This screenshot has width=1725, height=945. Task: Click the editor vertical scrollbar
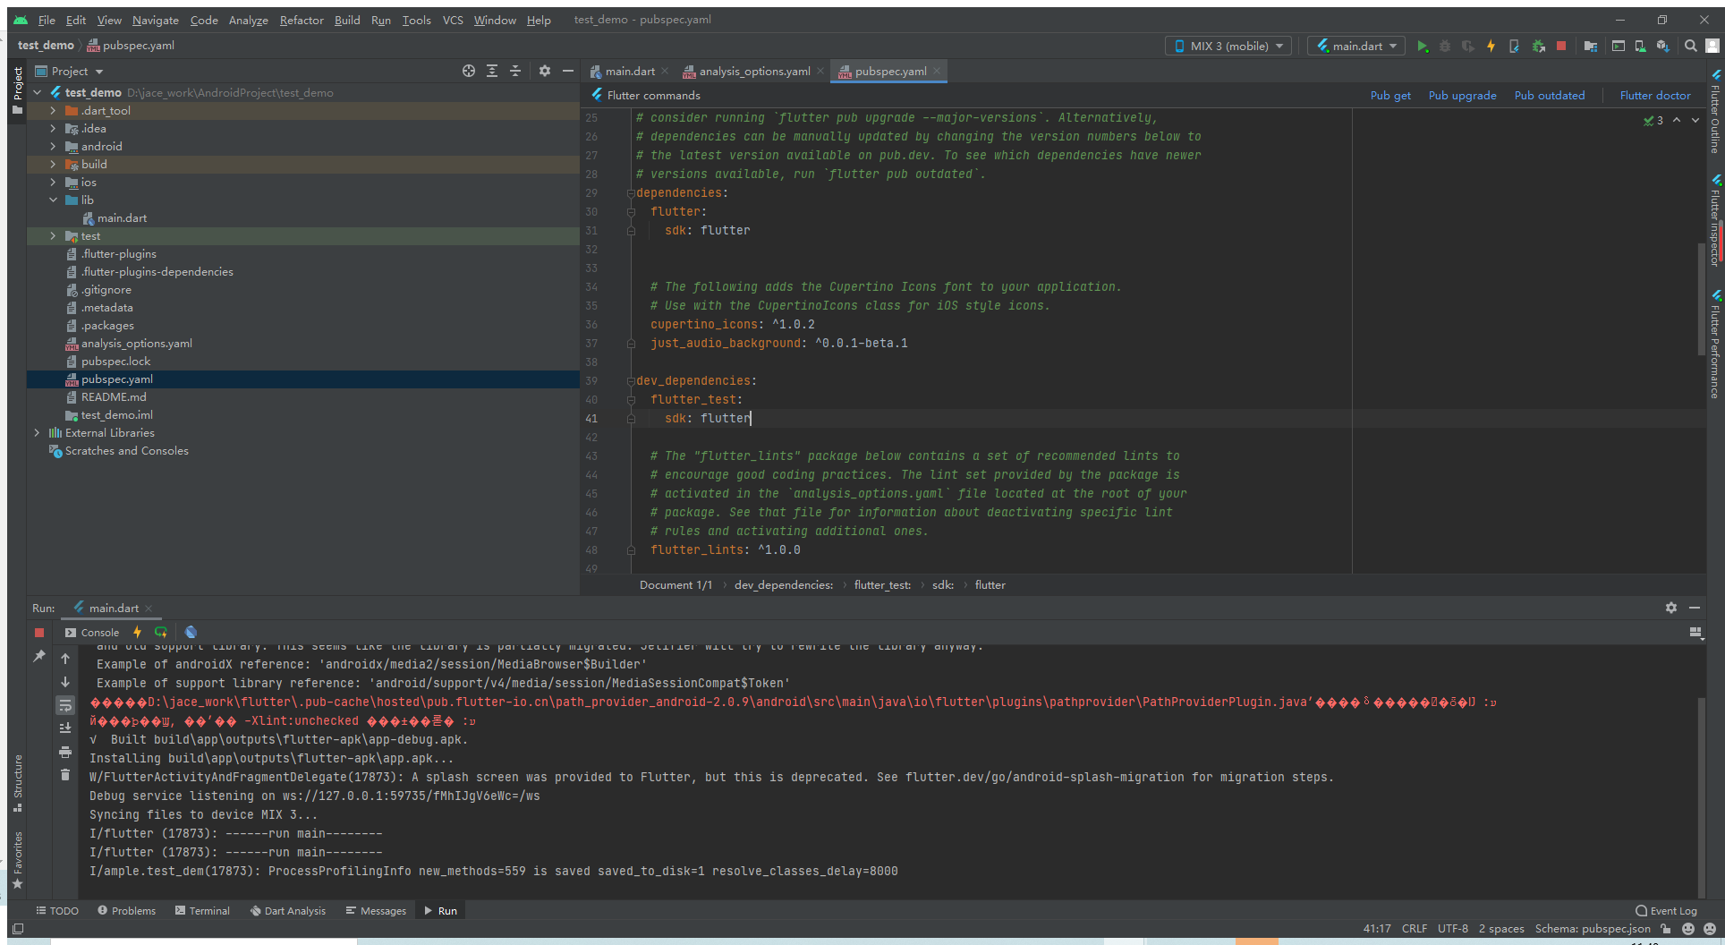(1701, 300)
